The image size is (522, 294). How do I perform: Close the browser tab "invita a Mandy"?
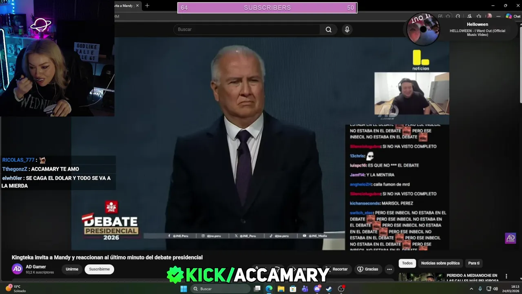click(137, 6)
